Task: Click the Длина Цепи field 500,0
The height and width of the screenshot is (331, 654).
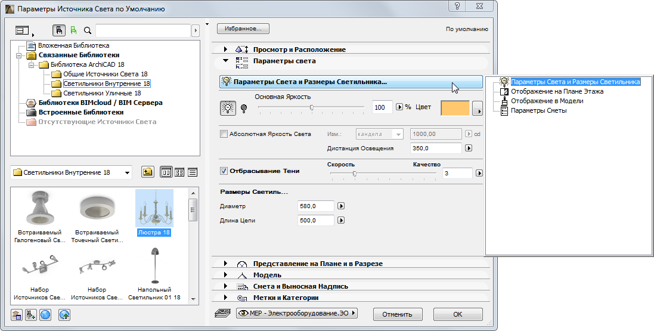Action: pyautogui.click(x=316, y=221)
